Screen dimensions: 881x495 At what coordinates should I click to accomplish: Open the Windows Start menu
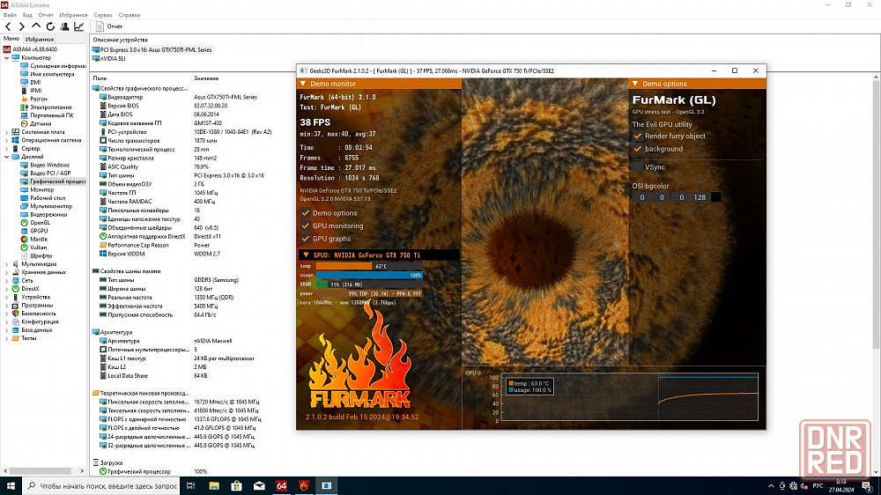pyautogui.click(x=11, y=485)
